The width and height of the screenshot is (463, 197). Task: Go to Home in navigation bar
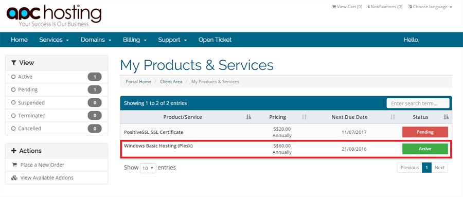19,40
